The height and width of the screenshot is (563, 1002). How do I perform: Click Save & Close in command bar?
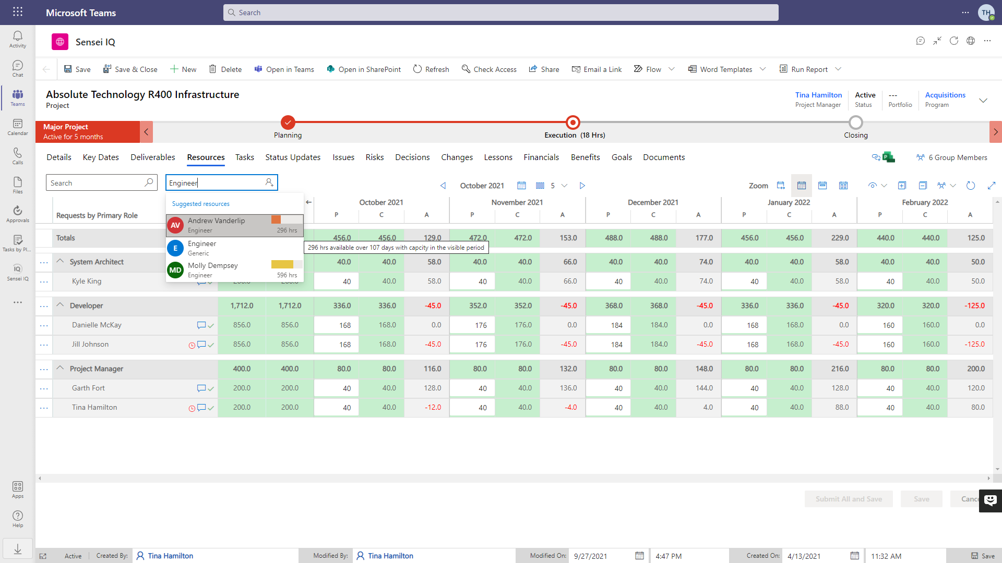(130, 69)
